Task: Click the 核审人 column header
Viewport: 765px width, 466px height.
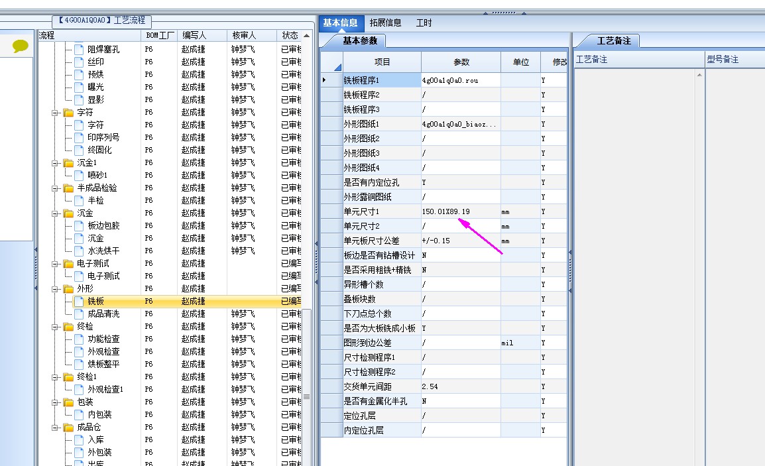Action: pyautogui.click(x=252, y=36)
